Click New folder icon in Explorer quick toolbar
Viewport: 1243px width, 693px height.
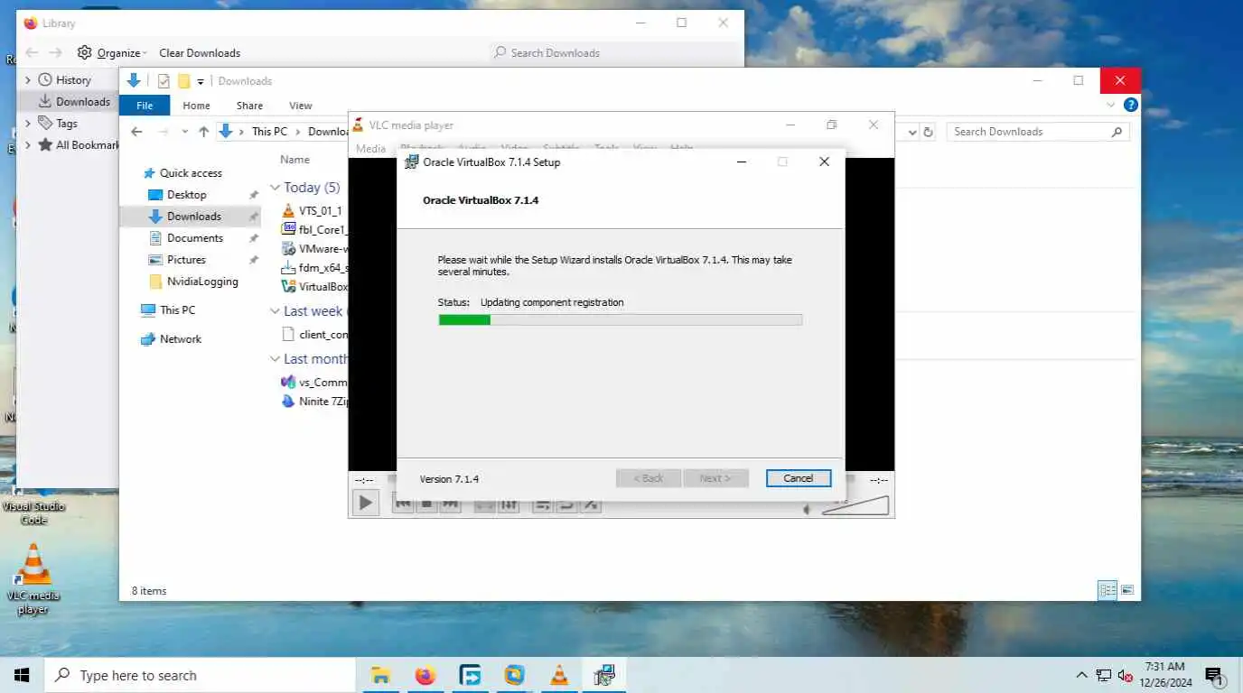coord(183,81)
